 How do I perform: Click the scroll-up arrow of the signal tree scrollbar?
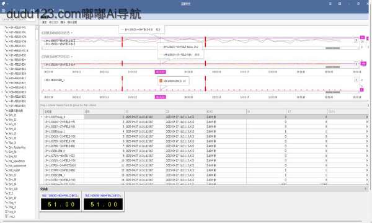(37, 27)
